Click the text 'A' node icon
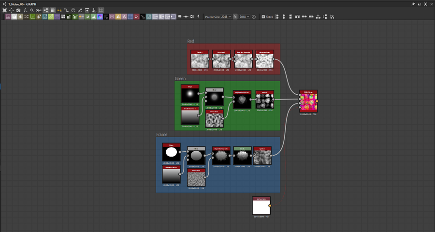Image resolution: width=435 pixels, height=232 pixels. point(124,17)
